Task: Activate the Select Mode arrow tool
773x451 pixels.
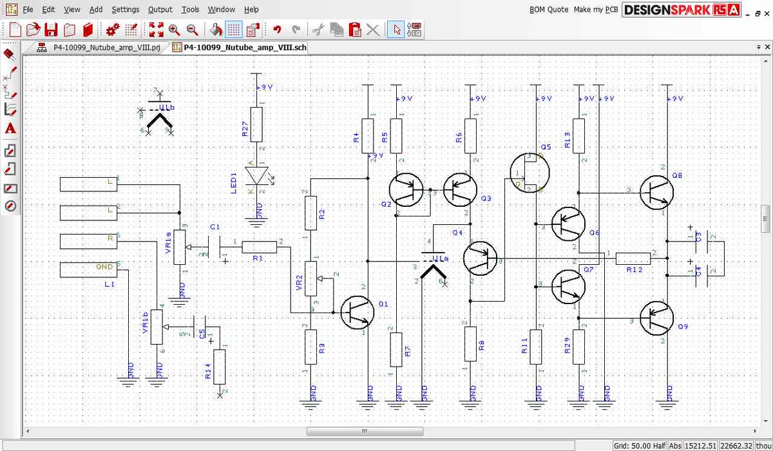Action: coord(395,29)
